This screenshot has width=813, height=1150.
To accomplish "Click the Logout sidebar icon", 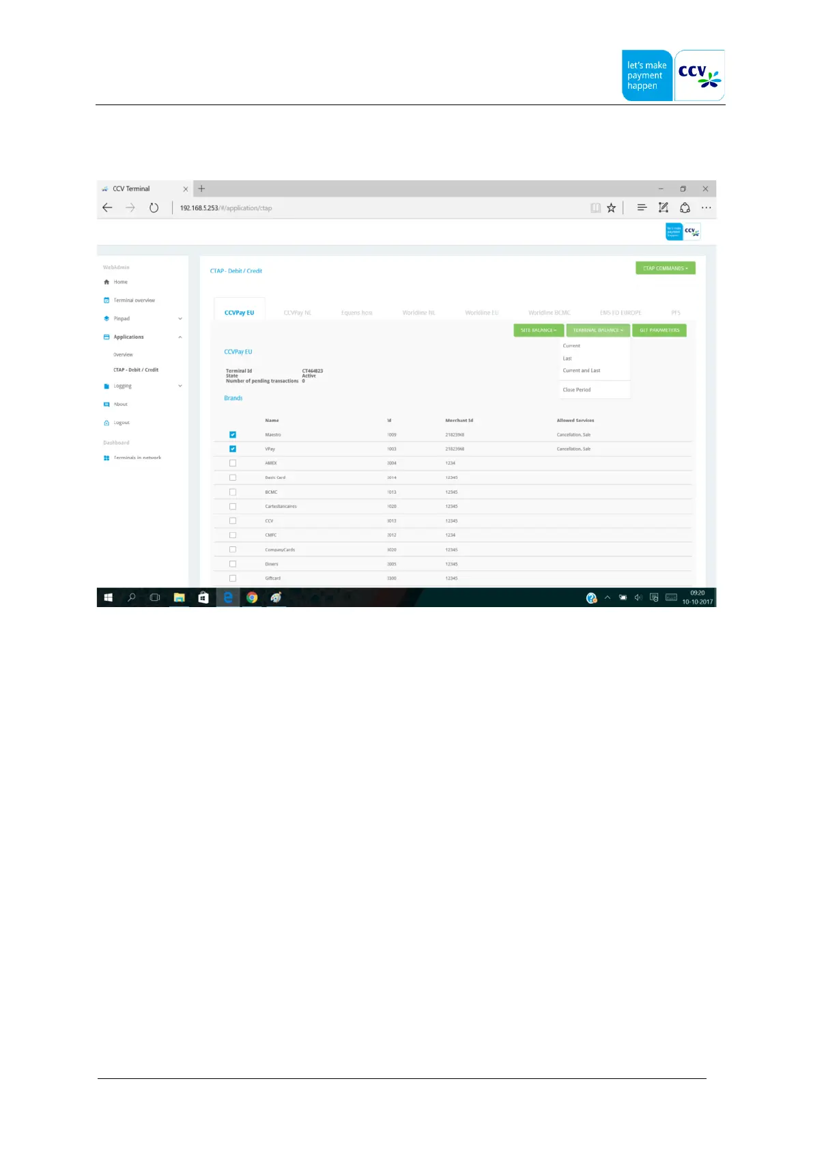I will [x=106, y=423].
